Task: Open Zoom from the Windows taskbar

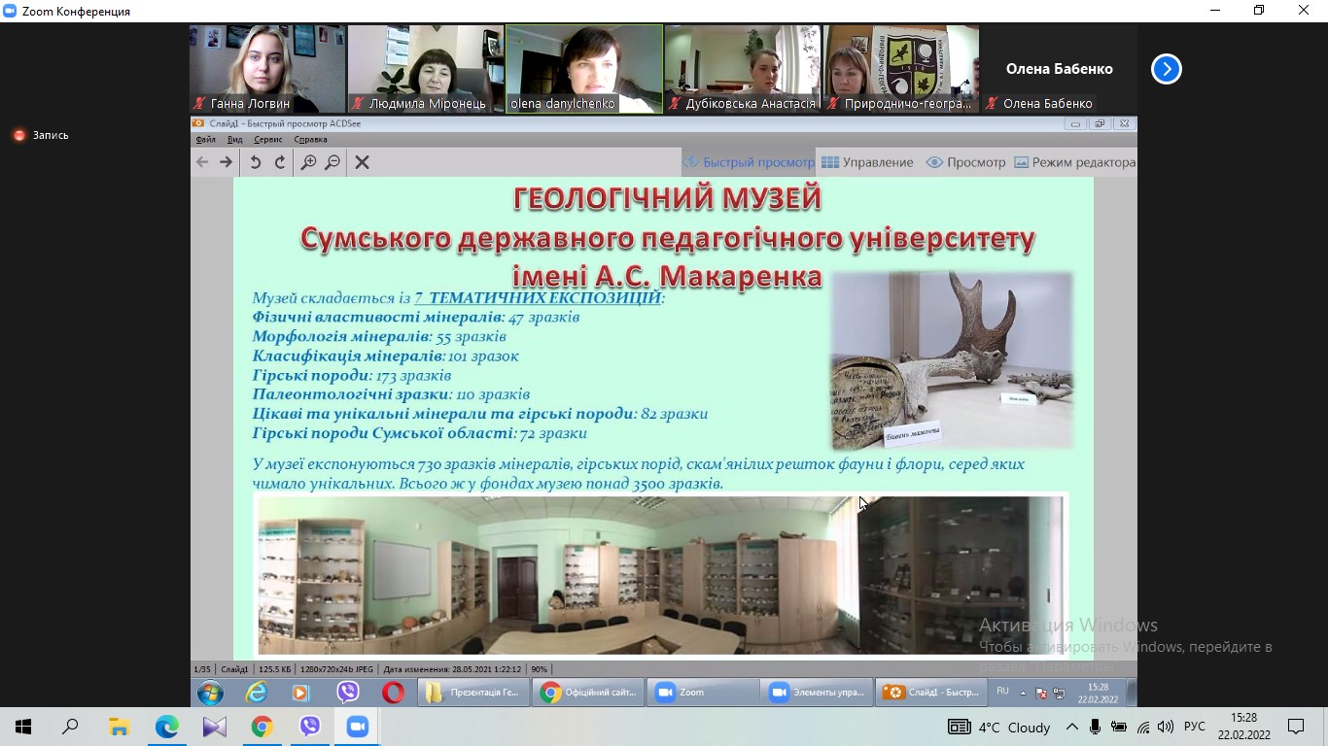Action: 357,727
